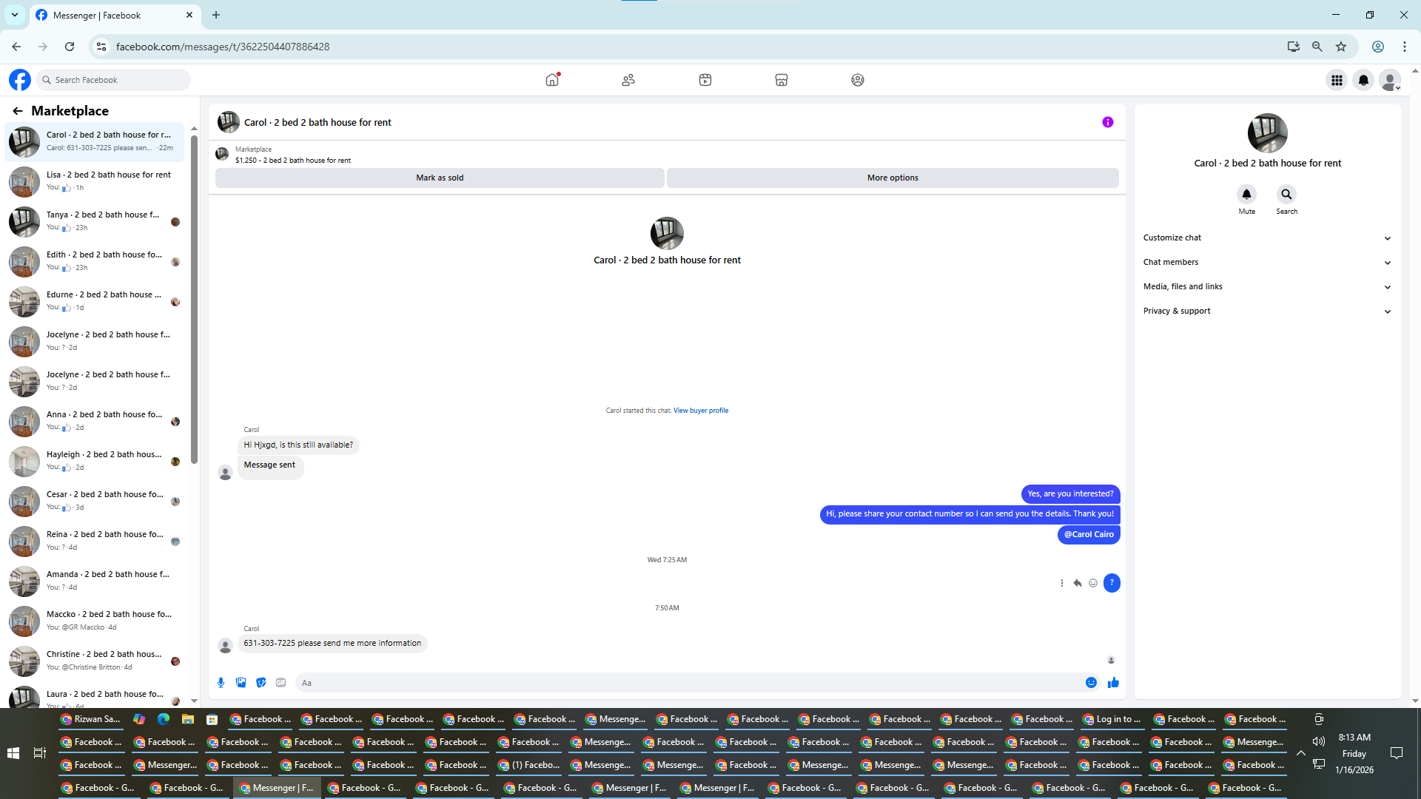Open the emoji picker in message box
This screenshot has height=799, width=1421.
click(1091, 683)
